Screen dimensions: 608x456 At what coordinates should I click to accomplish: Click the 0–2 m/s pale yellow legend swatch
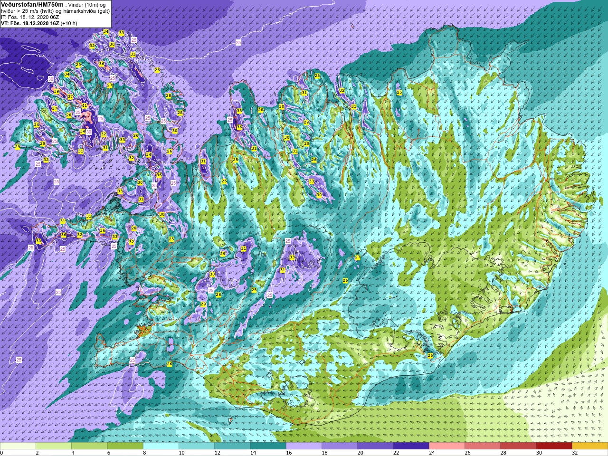tap(18, 446)
